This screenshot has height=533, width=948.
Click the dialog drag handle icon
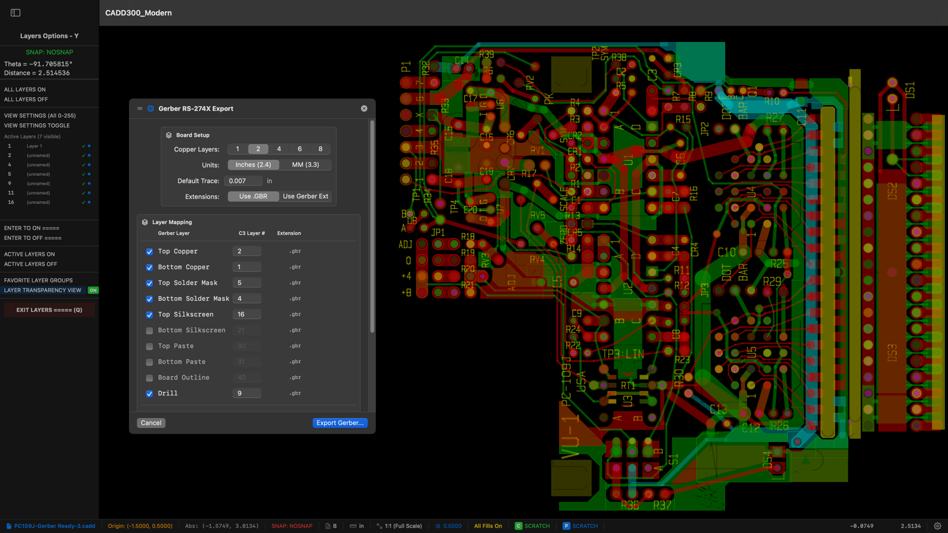coord(140,108)
